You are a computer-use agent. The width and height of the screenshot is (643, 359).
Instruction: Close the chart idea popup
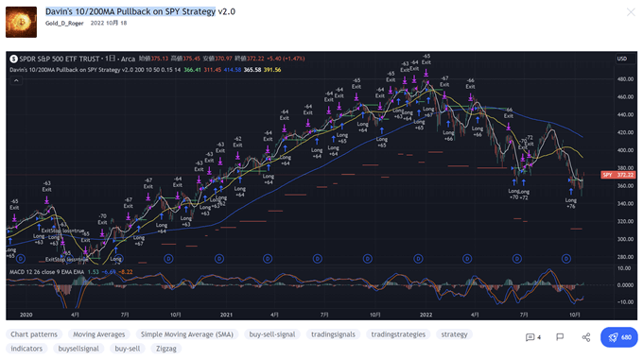(x=631, y=12)
